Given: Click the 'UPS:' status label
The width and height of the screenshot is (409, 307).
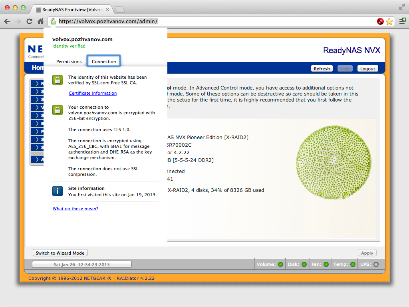Looking at the screenshot, I should (366, 265).
